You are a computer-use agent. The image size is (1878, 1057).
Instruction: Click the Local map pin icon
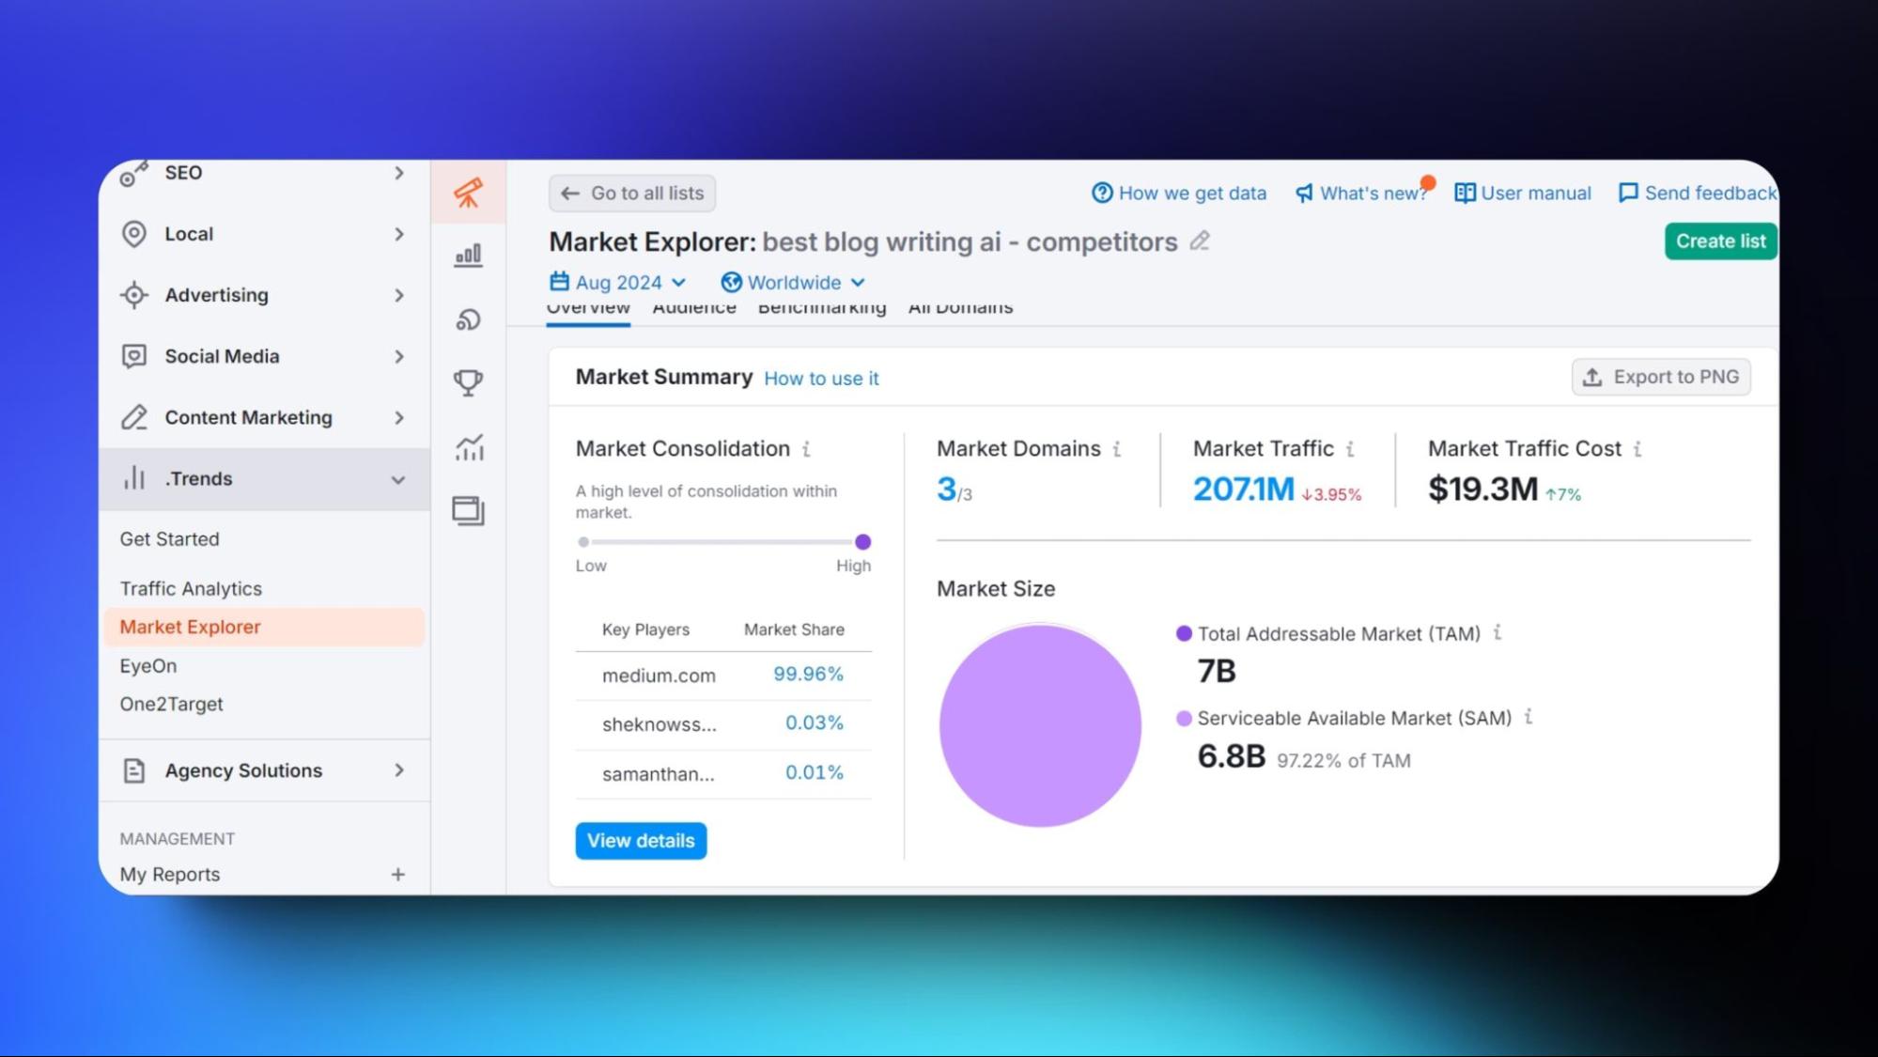pos(134,234)
